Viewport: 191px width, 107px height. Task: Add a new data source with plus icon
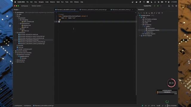139,13
